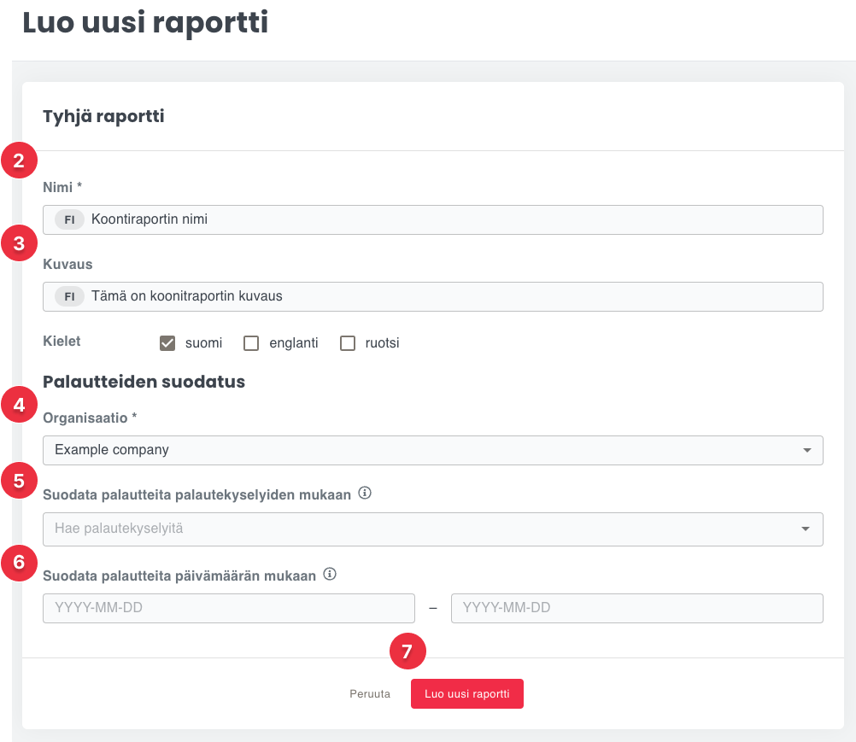Click the 'englanti' checkbox label
856x742 pixels.
(294, 343)
